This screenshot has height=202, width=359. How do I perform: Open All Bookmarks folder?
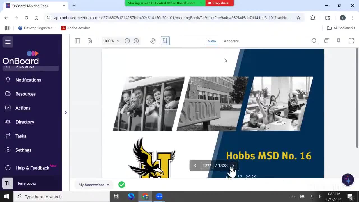(341, 28)
